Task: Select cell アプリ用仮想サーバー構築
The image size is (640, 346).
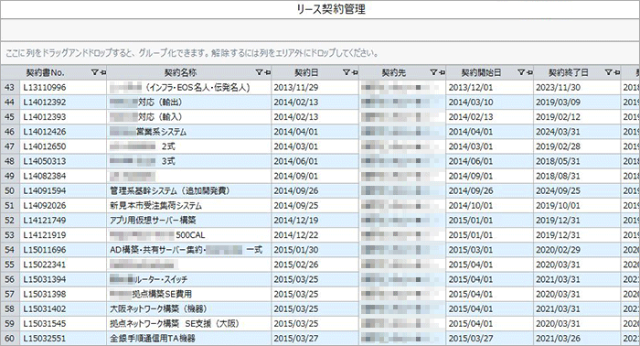Action: pyautogui.click(x=189, y=221)
